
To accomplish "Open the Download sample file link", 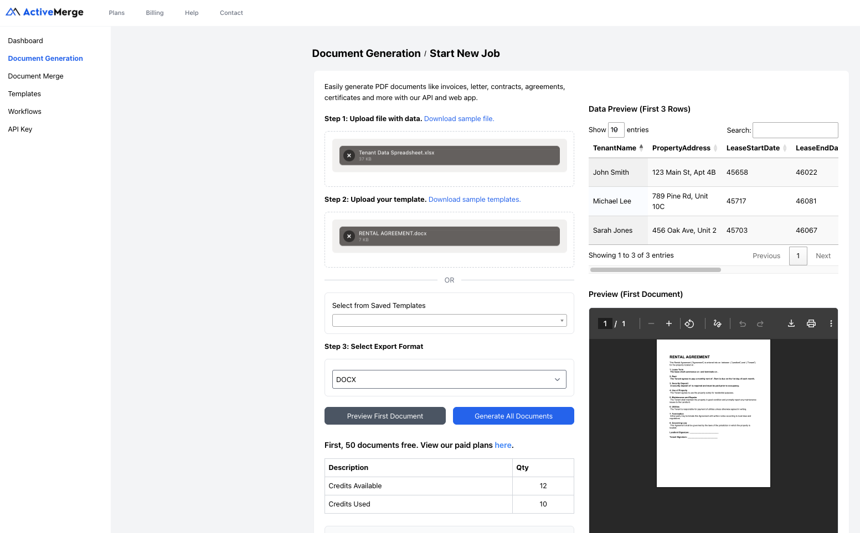I will [x=459, y=118].
